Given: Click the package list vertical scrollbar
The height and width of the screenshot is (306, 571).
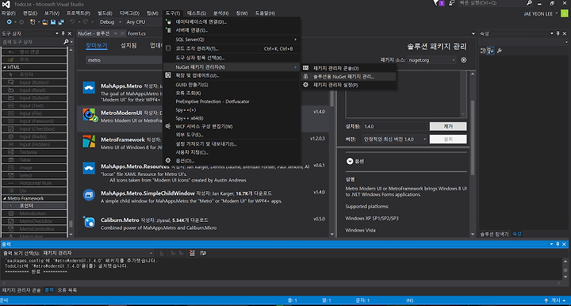Looking at the screenshot, I should pos(332,153).
